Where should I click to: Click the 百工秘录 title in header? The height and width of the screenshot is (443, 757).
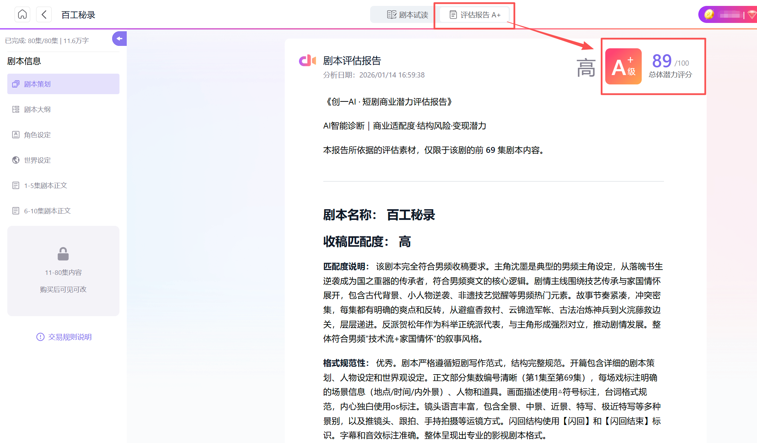78,15
